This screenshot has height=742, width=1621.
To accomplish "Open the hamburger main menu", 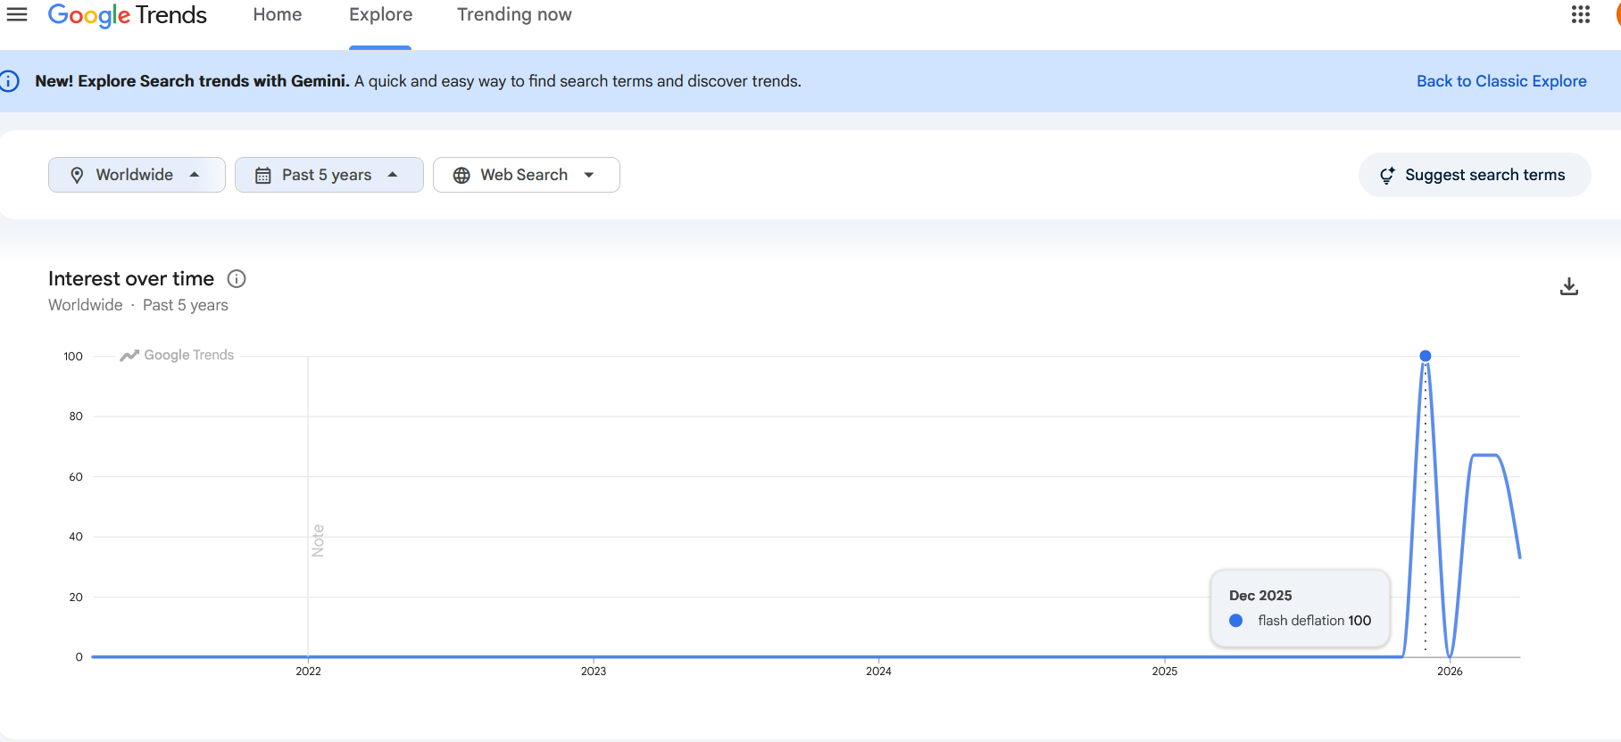I will click(x=17, y=14).
